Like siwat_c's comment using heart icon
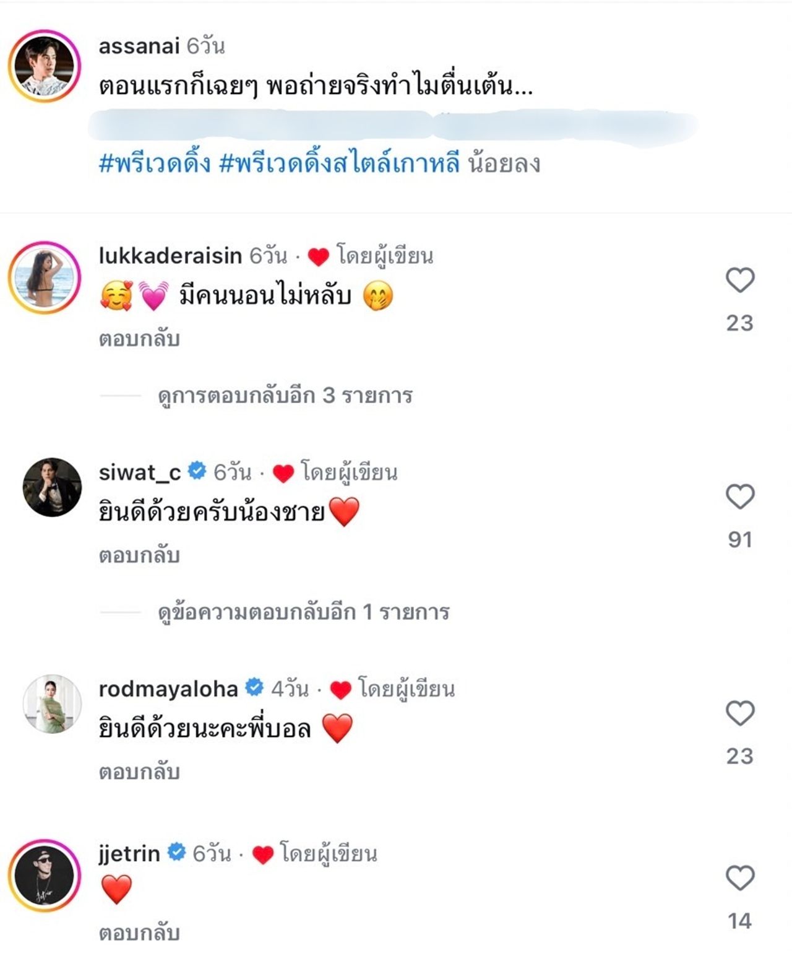This screenshot has height=961, width=792. pyautogui.click(x=739, y=497)
